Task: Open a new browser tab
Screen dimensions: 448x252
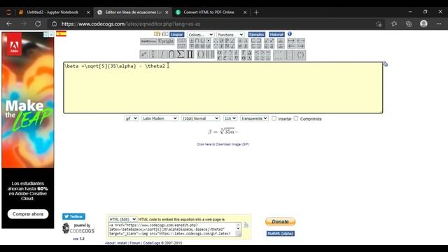Action: 256,13
